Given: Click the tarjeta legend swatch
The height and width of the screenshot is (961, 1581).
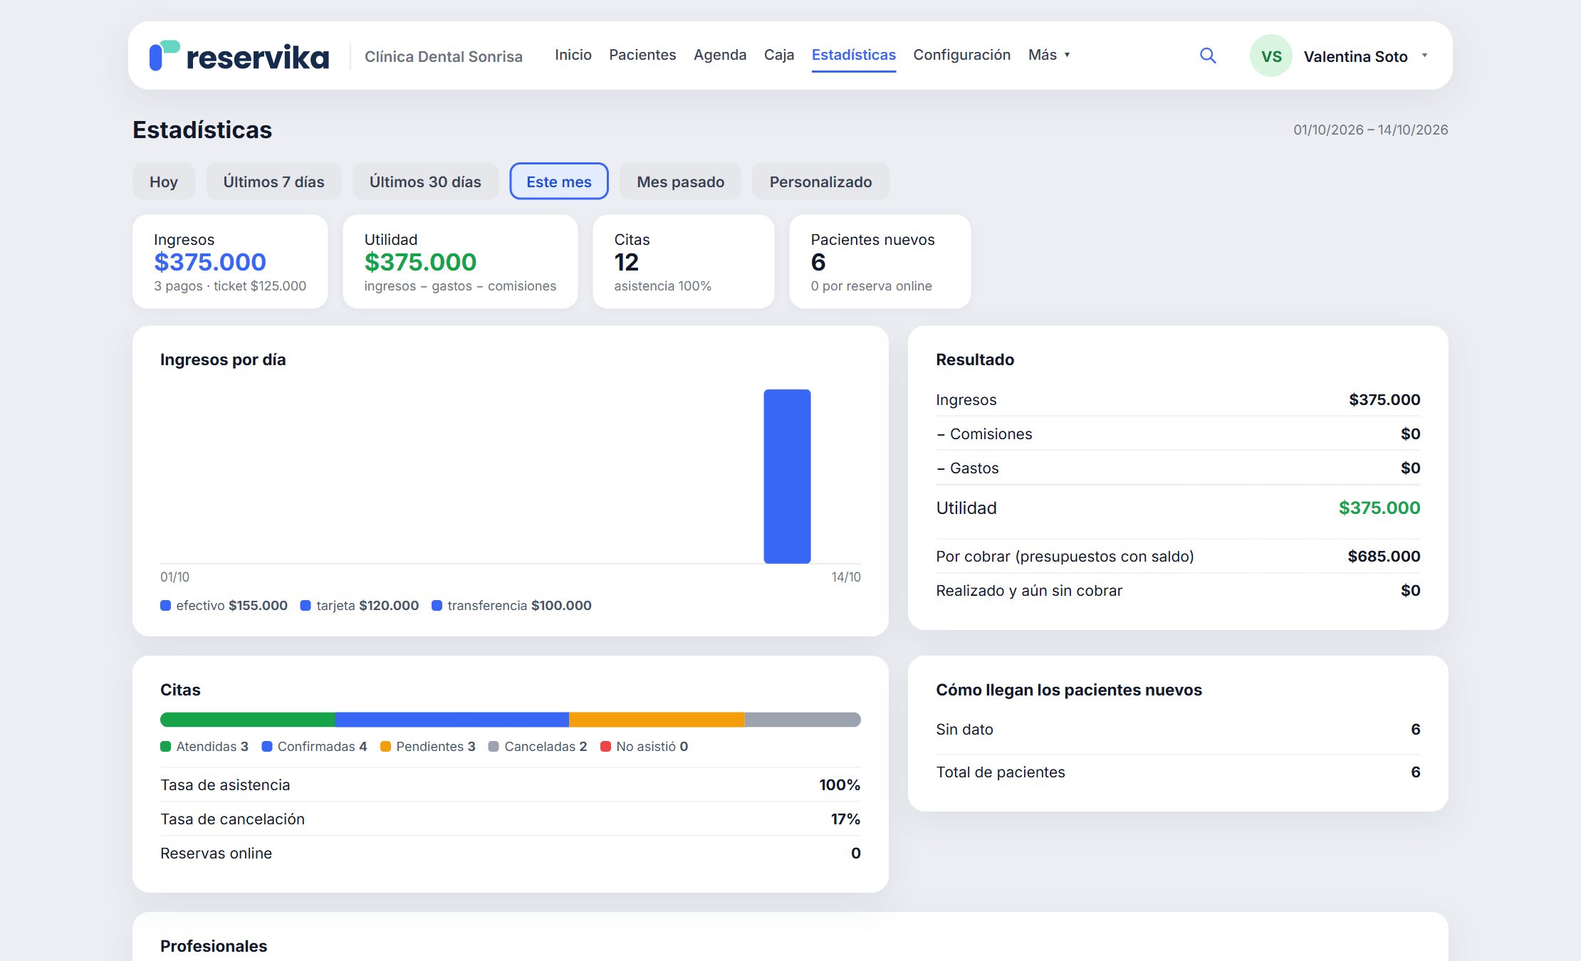Looking at the screenshot, I should pos(306,606).
